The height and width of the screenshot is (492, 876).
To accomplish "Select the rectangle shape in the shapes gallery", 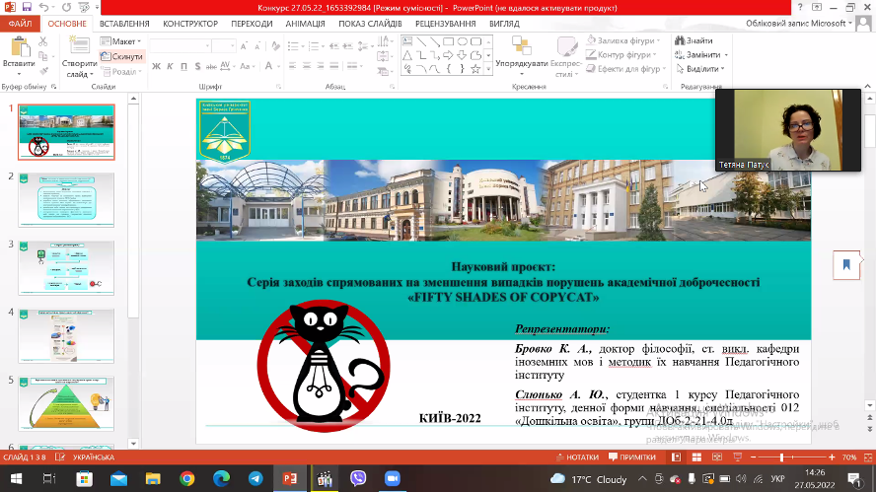I will click(448, 41).
